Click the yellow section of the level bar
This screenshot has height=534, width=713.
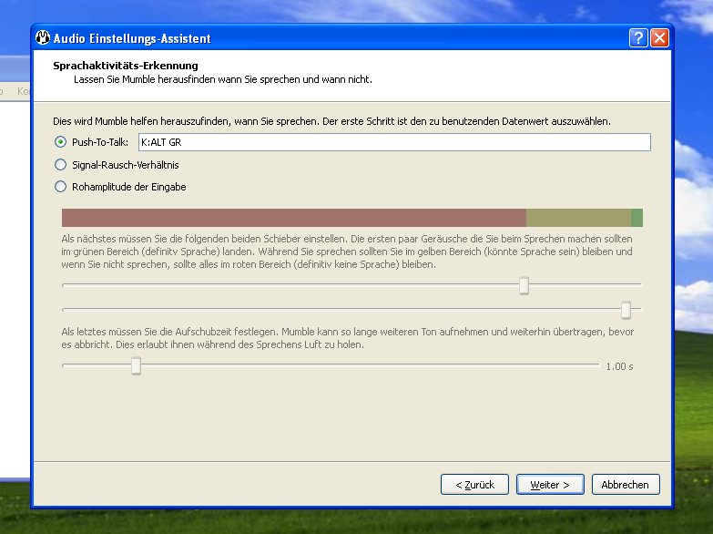[578, 218]
